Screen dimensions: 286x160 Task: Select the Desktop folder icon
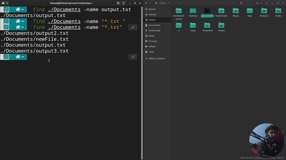(193, 11)
